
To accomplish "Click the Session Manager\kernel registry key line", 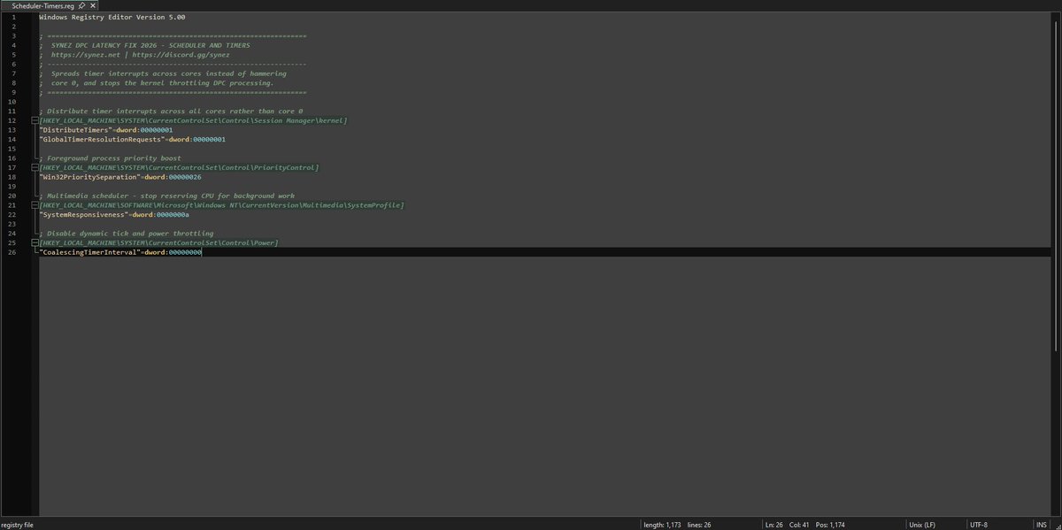I will [193, 120].
